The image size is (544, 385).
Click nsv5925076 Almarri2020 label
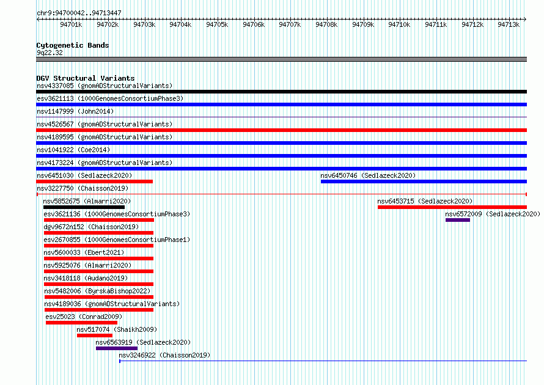(x=88, y=265)
